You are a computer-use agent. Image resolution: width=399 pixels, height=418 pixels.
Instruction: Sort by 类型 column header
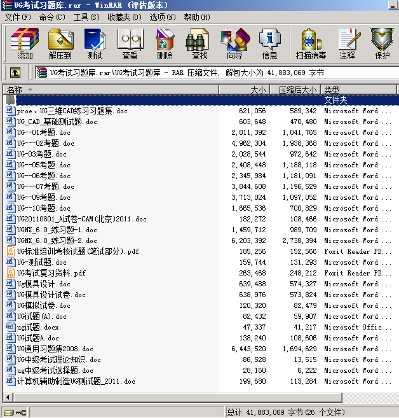tap(359, 90)
